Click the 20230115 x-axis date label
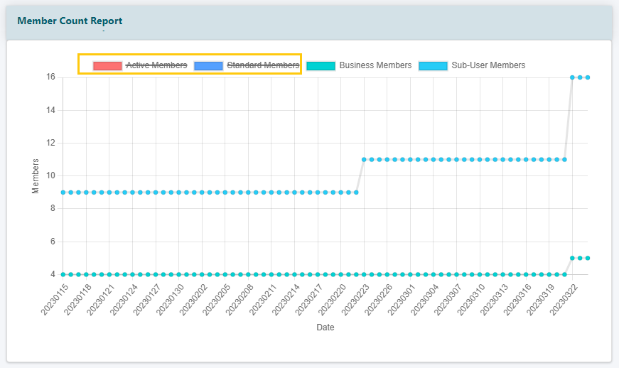The image size is (619, 368). (x=55, y=299)
